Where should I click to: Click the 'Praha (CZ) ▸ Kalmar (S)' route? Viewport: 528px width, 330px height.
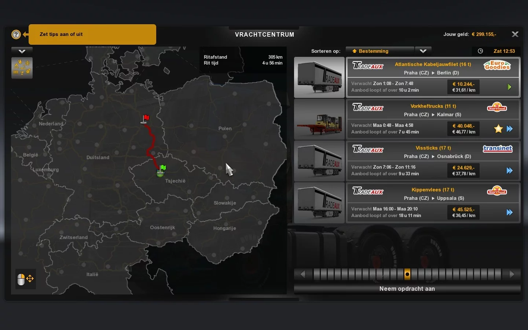433,115
